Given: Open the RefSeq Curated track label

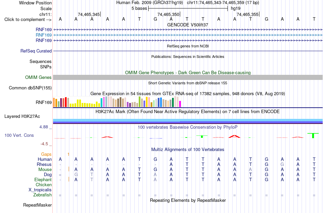Looking at the screenshot, I should coord(36,51).
